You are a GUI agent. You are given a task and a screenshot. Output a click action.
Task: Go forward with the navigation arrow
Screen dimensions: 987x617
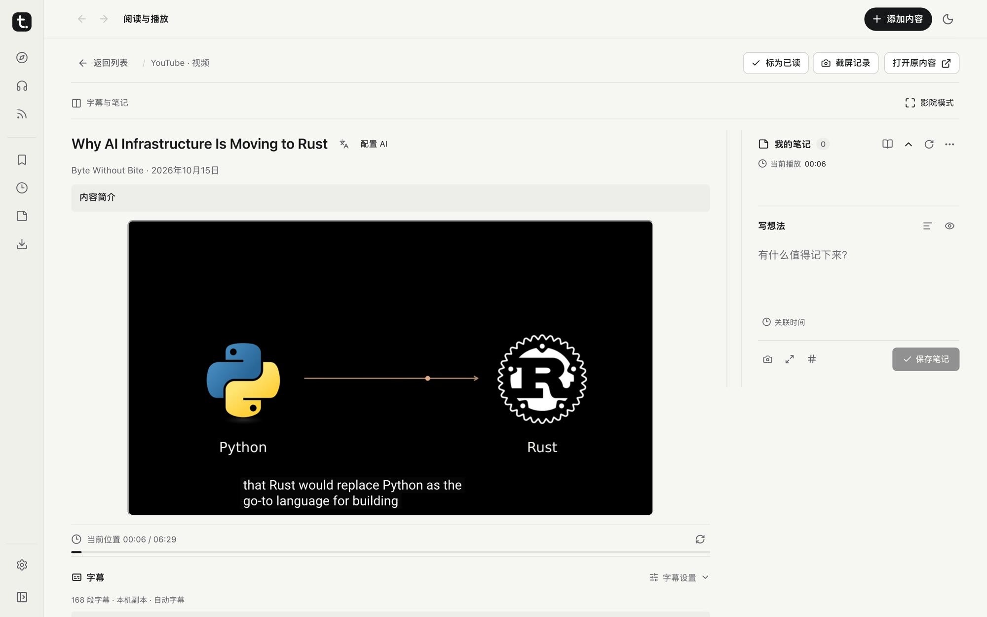[104, 19]
